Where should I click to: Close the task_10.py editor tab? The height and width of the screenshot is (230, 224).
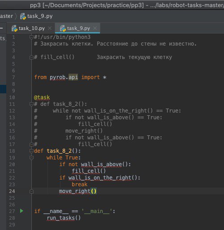tap(50, 28)
